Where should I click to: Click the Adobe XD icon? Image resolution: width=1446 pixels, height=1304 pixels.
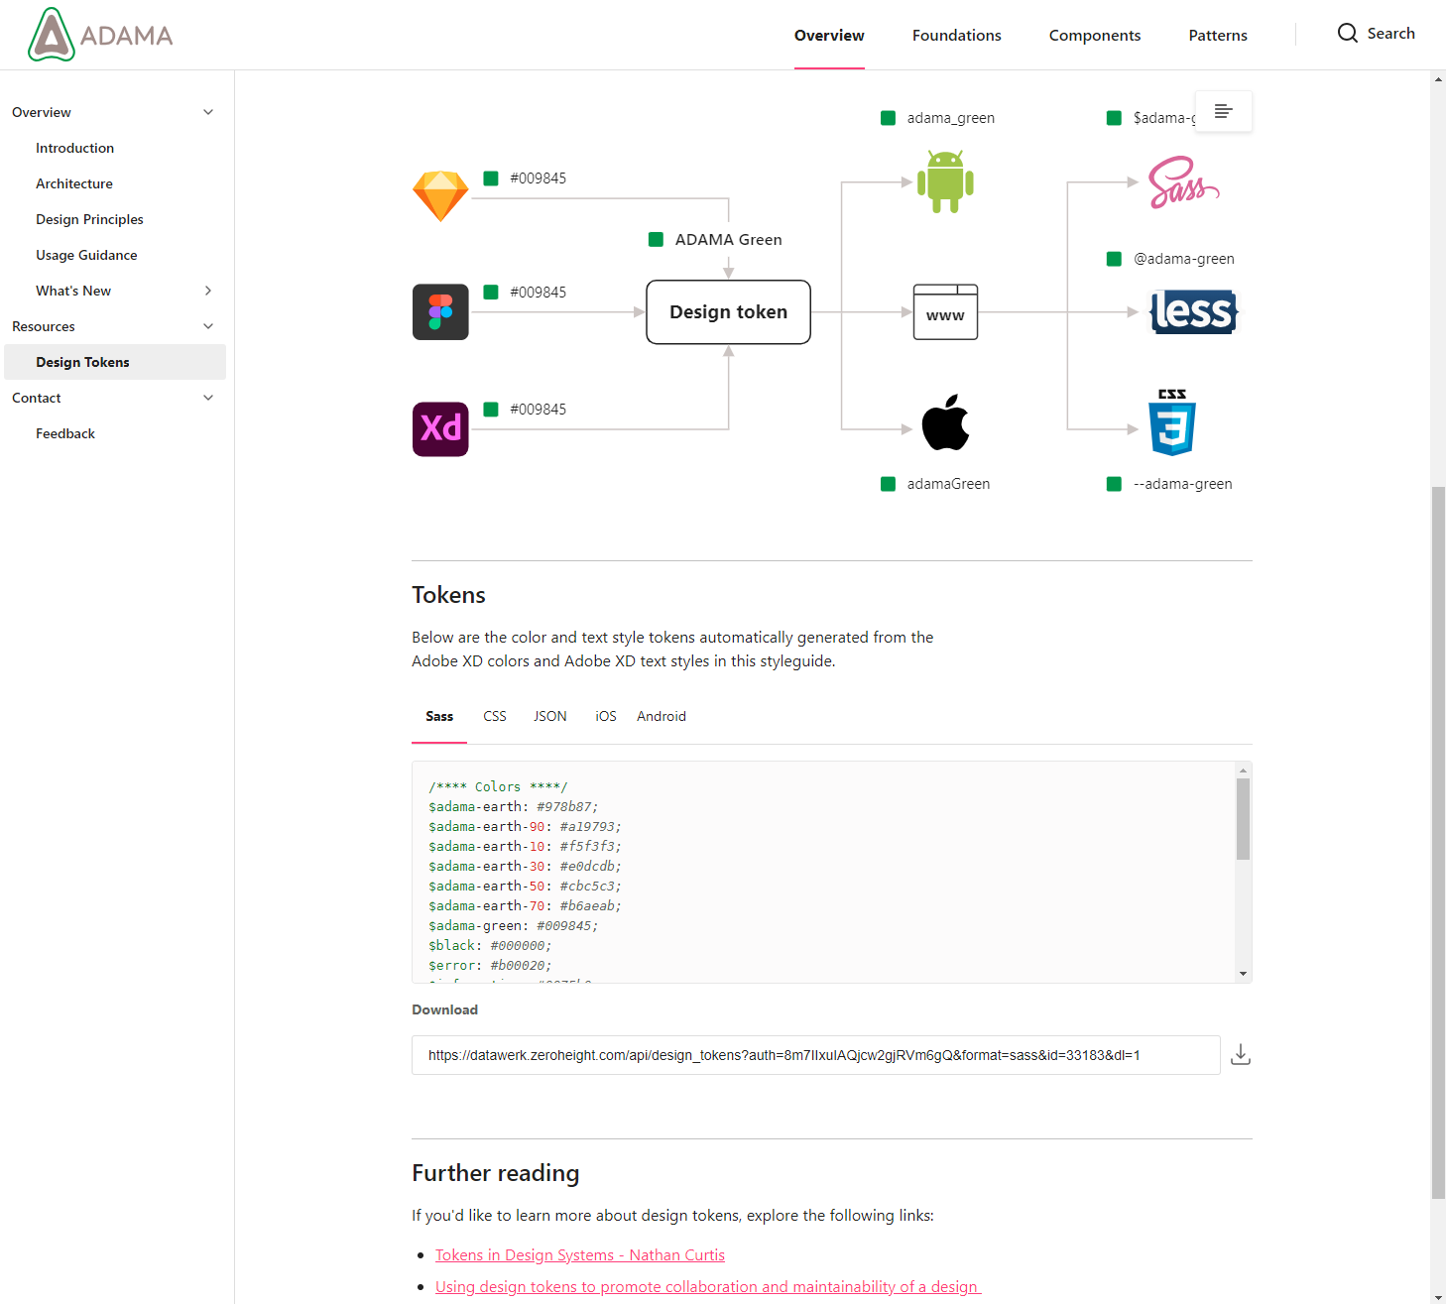click(440, 428)
